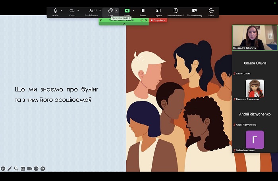The image size is (278, 181).
Task: Expand the Chat options arrow
Action: (x=117, y=10)
